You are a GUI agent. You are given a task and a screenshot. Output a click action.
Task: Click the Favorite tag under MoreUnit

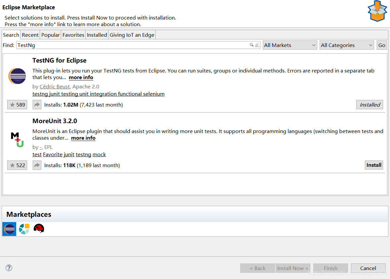(x=53, y=155)
